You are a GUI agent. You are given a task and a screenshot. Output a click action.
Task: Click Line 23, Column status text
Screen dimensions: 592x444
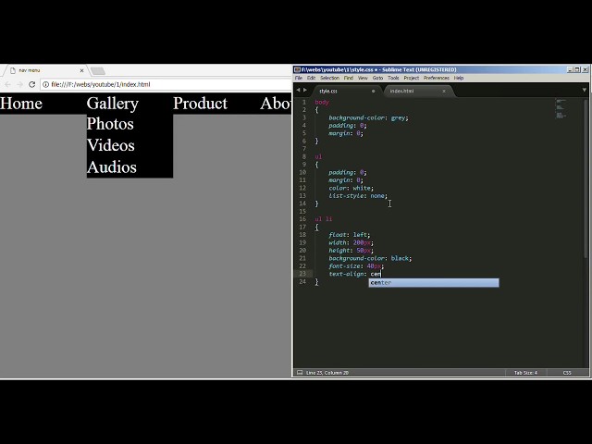coord(327,373)
